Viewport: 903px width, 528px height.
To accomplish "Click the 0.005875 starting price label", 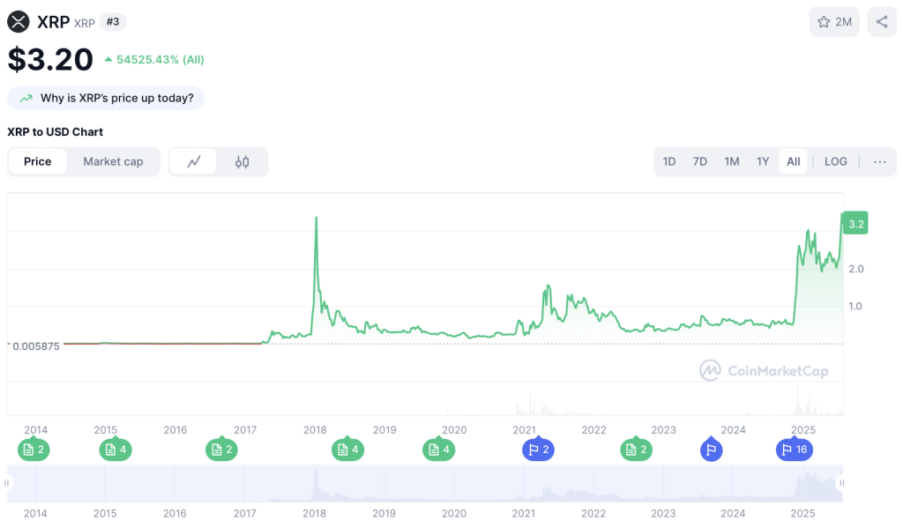I will pyautogui.click(x=35, y=346).
